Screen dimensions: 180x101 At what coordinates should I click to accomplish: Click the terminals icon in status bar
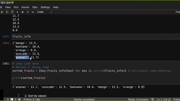tap(12, 100)
